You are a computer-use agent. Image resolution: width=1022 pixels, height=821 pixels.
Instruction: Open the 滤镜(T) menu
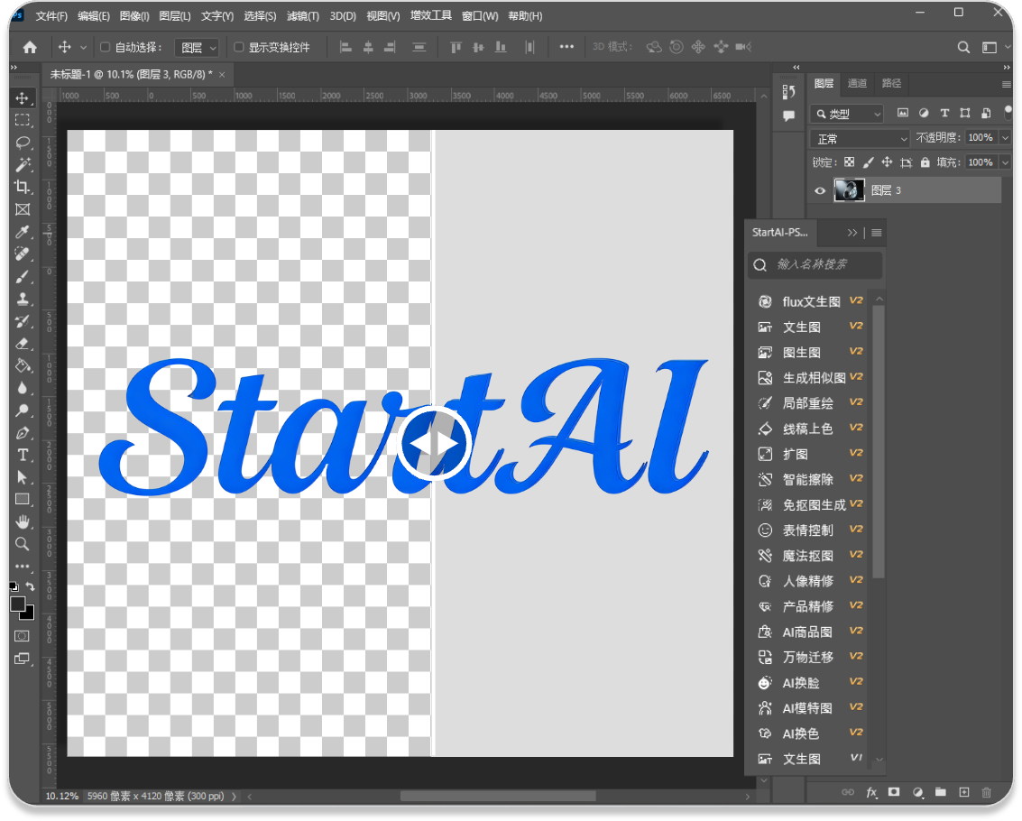303,16
